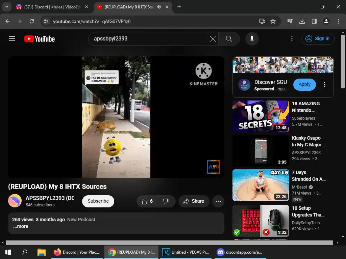The image size is (346, 259).
Task: Open the Discover SGU ad options menu
Action: (325, 85)
